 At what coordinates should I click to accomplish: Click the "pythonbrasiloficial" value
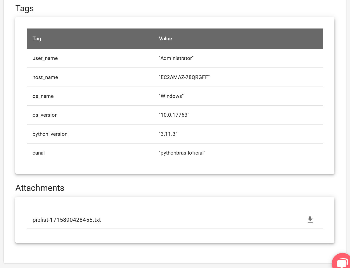[x=182, y=153]
